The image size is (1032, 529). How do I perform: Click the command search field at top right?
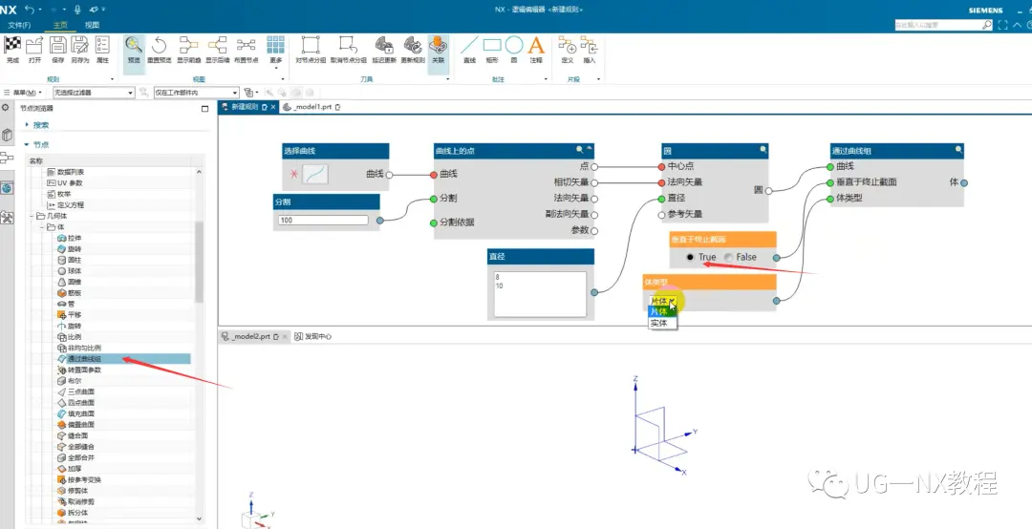(944, 25)
